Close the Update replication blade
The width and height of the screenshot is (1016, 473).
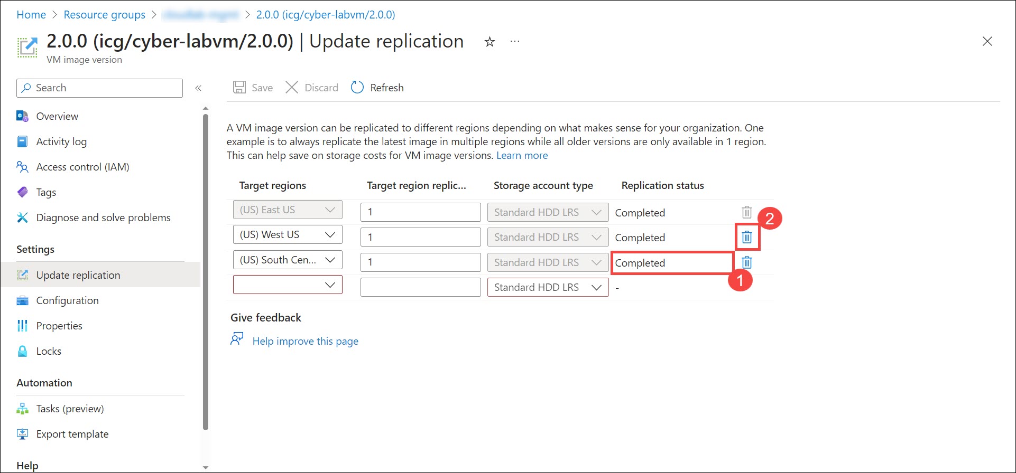pos(987,41)
